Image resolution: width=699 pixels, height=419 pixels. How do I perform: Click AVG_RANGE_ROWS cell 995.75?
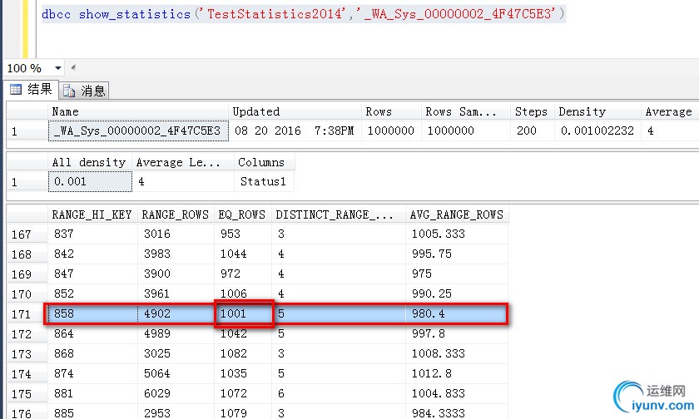(x=457, y=254)
